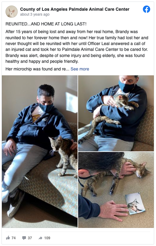Viewport: 156px width, 246px height.
Task: Open the rabbit profile picture avatar
Action: [12, 12]
